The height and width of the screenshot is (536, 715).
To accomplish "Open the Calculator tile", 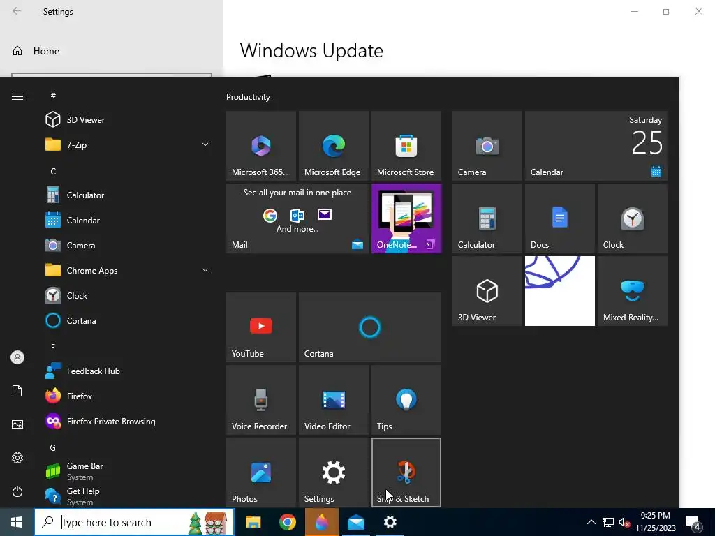I will coord(487,218).
